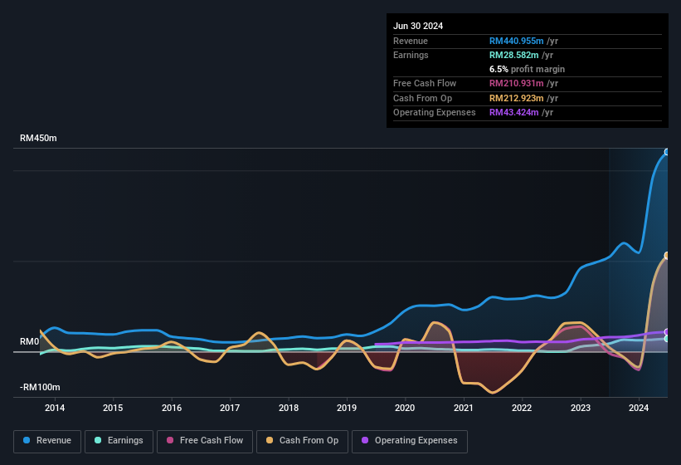Click the Earnings label in the tooltip
The height and width of the screenshot is (465, 681).
pos(411,55)
